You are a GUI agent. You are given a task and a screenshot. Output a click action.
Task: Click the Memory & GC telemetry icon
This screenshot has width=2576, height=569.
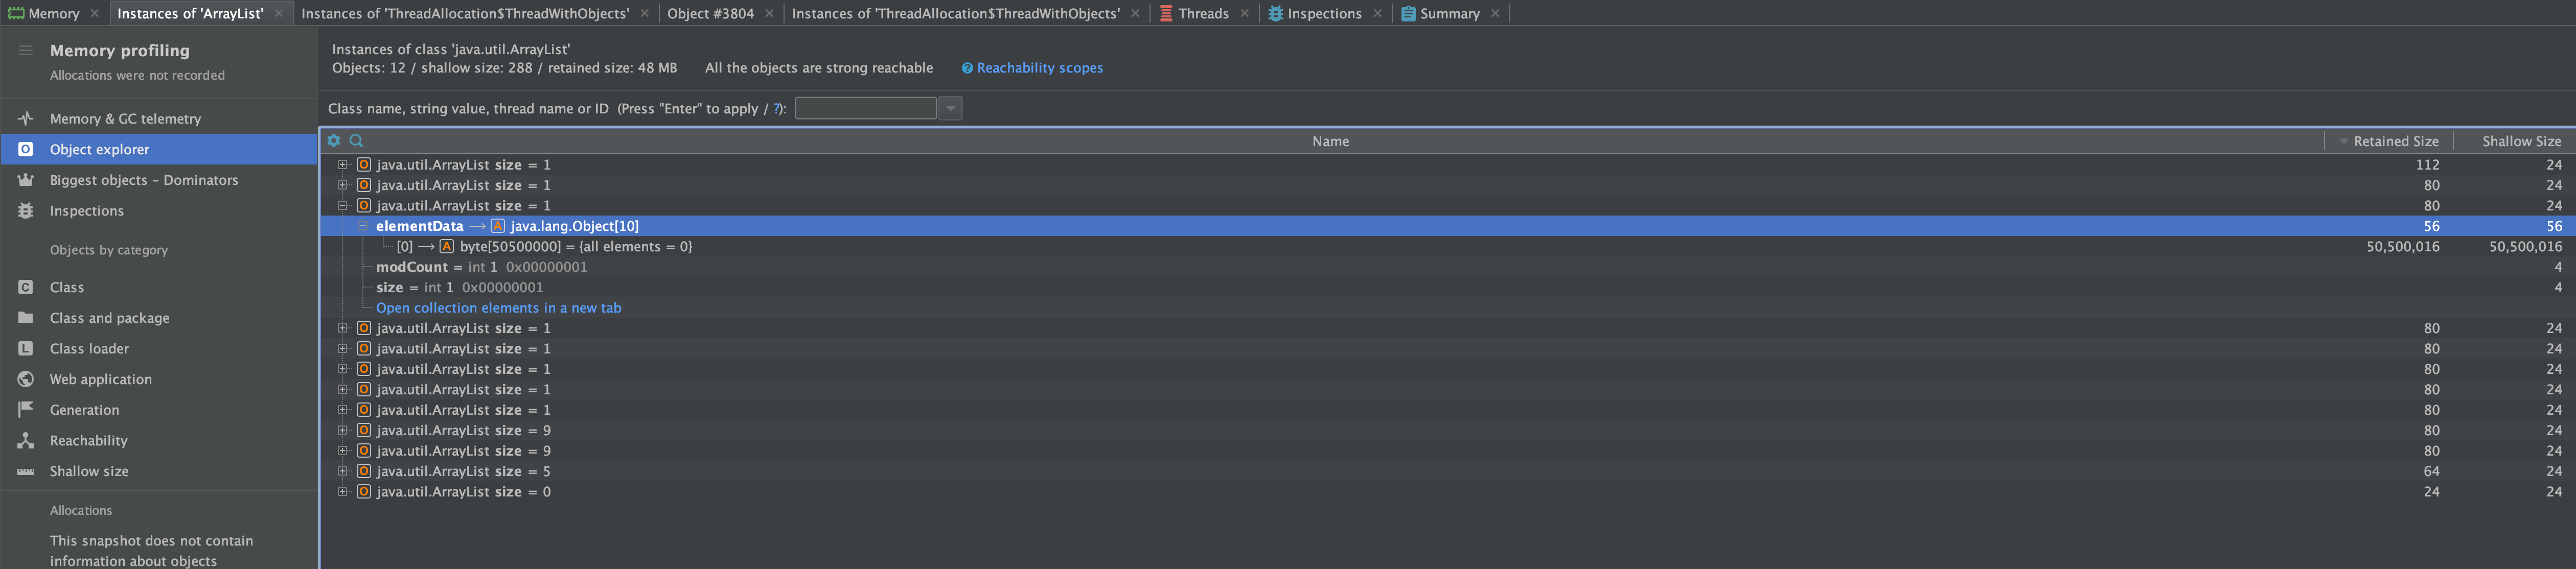26,118
